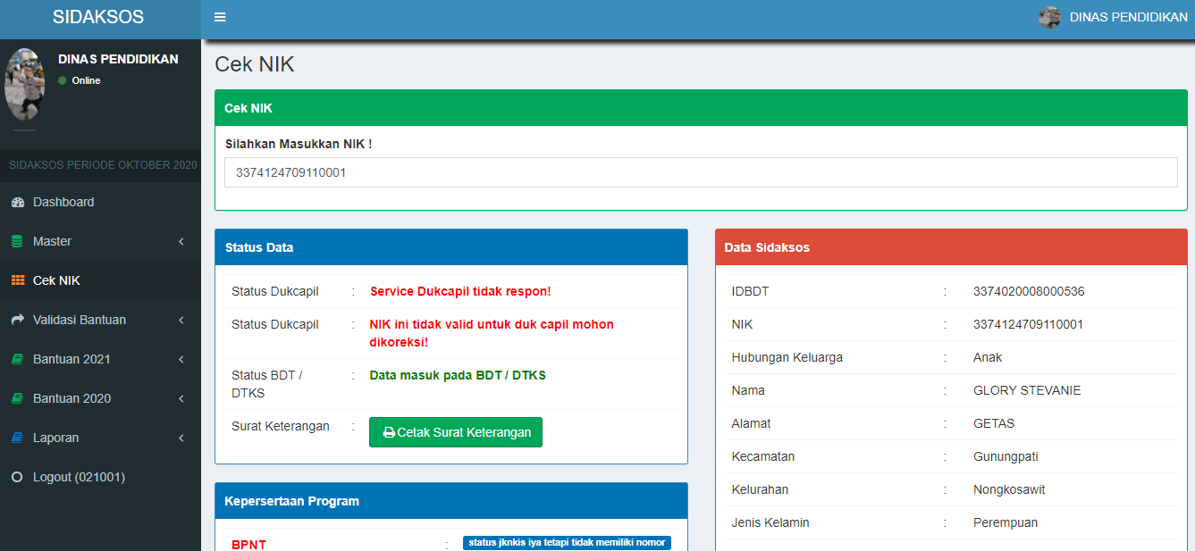Open the Laporan menu item
Image resolution: width=1195 pixels, height=551 pixels.
click(100, 438)
